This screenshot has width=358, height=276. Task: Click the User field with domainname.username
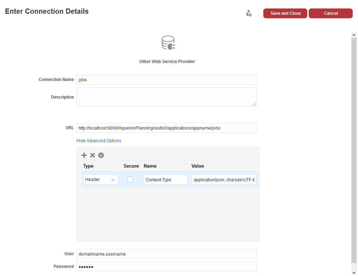167,254
